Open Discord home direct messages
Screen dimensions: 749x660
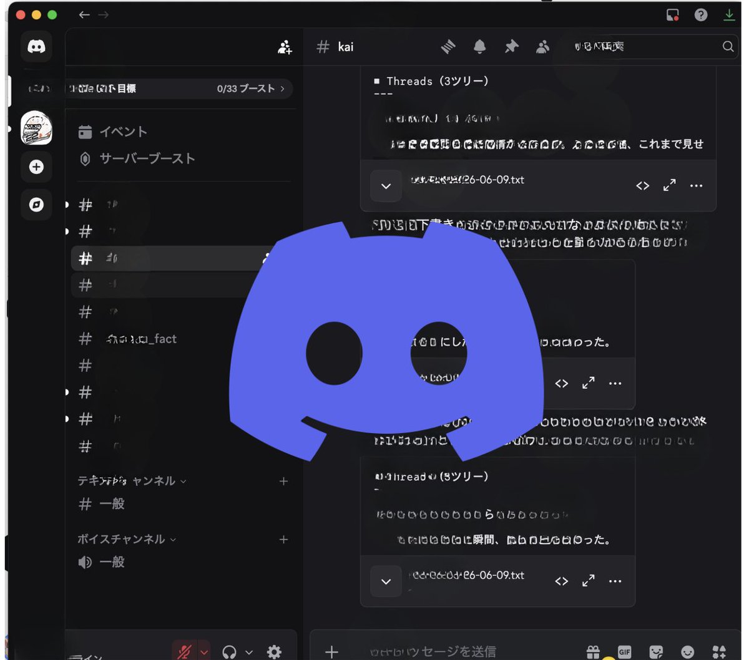tap(36, 47)
